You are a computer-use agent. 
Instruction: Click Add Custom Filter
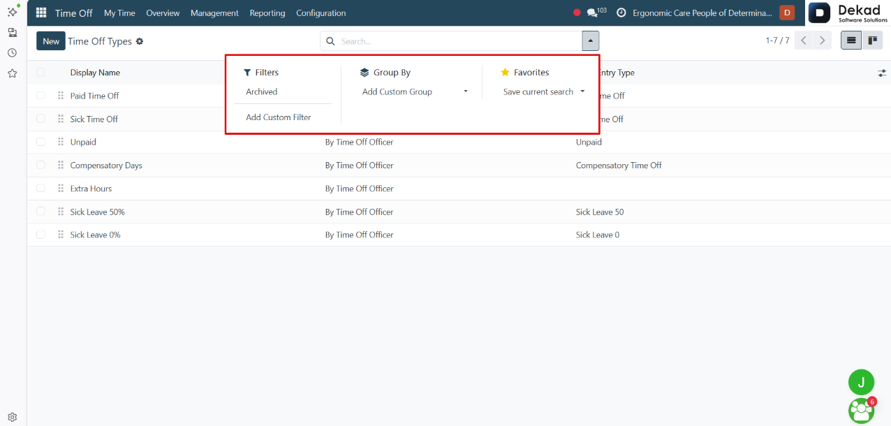tap(279, 117)
